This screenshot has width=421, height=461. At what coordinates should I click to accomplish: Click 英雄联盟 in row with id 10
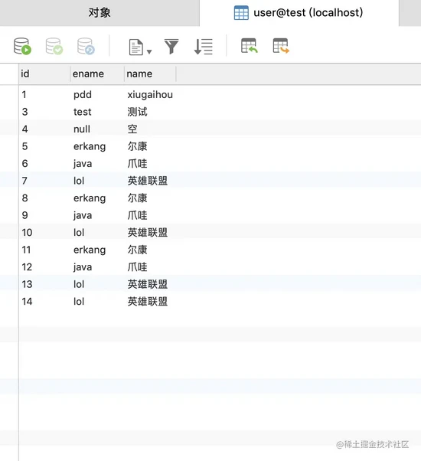coord(148,233)
